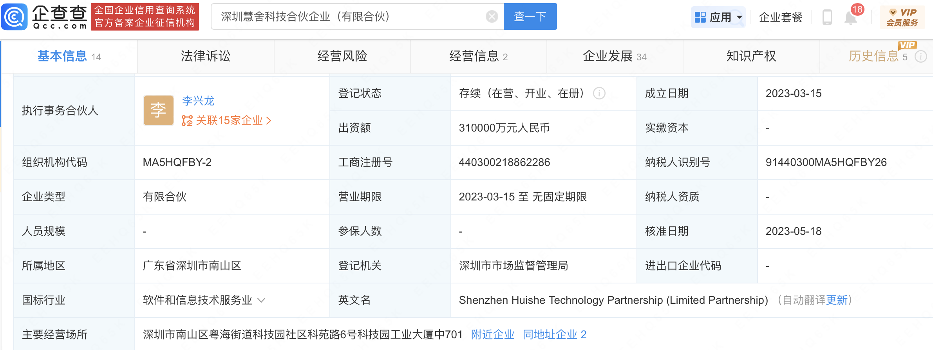The height and width of the screenshot is (350, 933).
Task: Open the 企业套餐 link
Action: (x=780, y=17)
